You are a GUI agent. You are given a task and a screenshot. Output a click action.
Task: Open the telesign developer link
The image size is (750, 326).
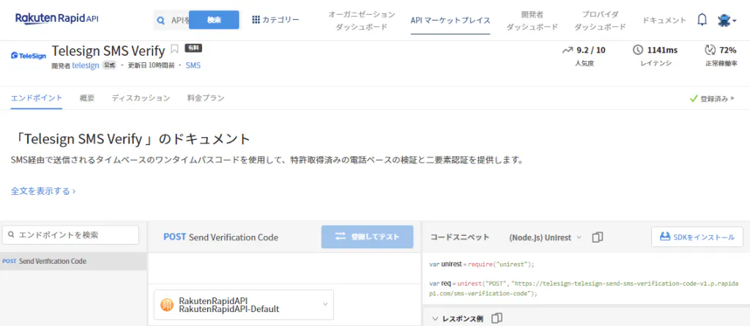(x=86, y=66)
